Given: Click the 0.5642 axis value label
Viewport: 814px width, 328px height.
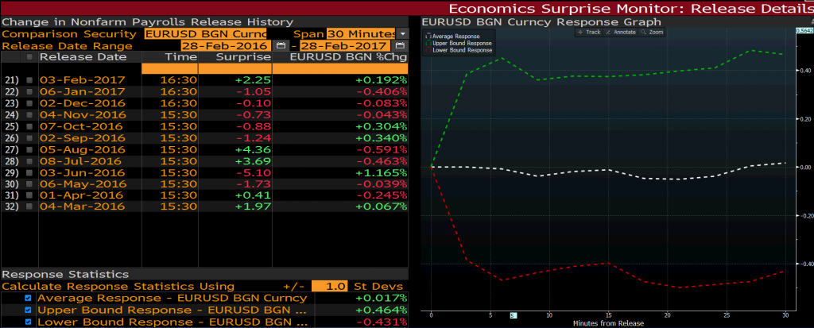Looking at the screenshot, I should click(804, 31).
